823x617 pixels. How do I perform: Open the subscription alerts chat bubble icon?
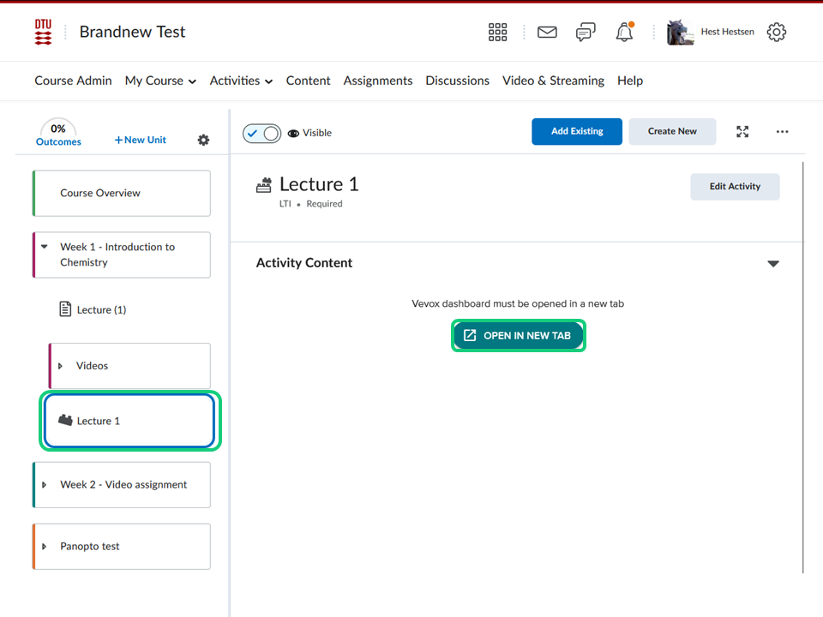point(586,33)
